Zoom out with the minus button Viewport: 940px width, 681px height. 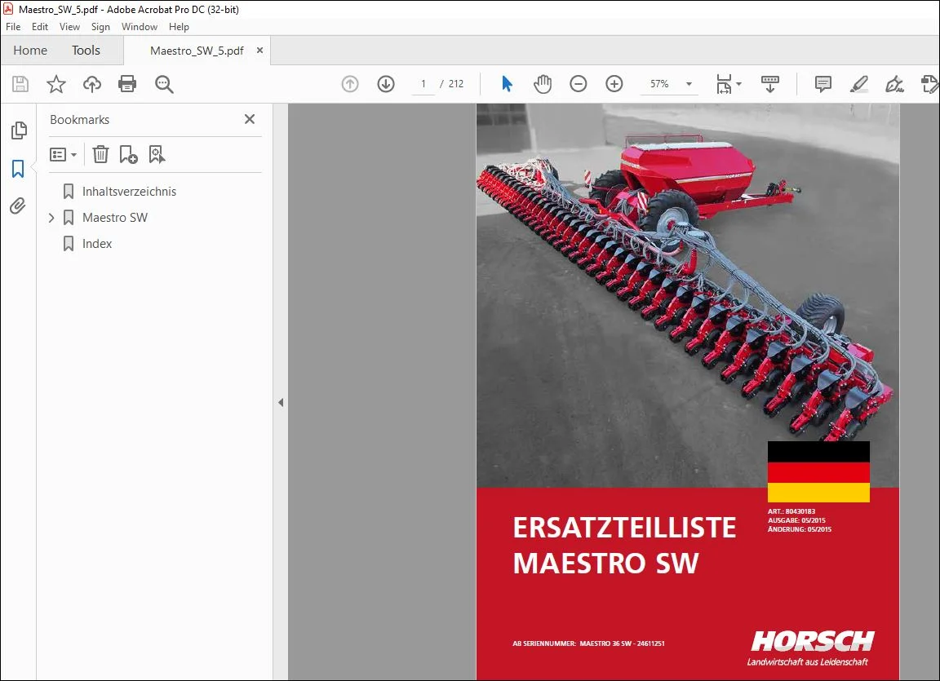(x=579, y=84)
